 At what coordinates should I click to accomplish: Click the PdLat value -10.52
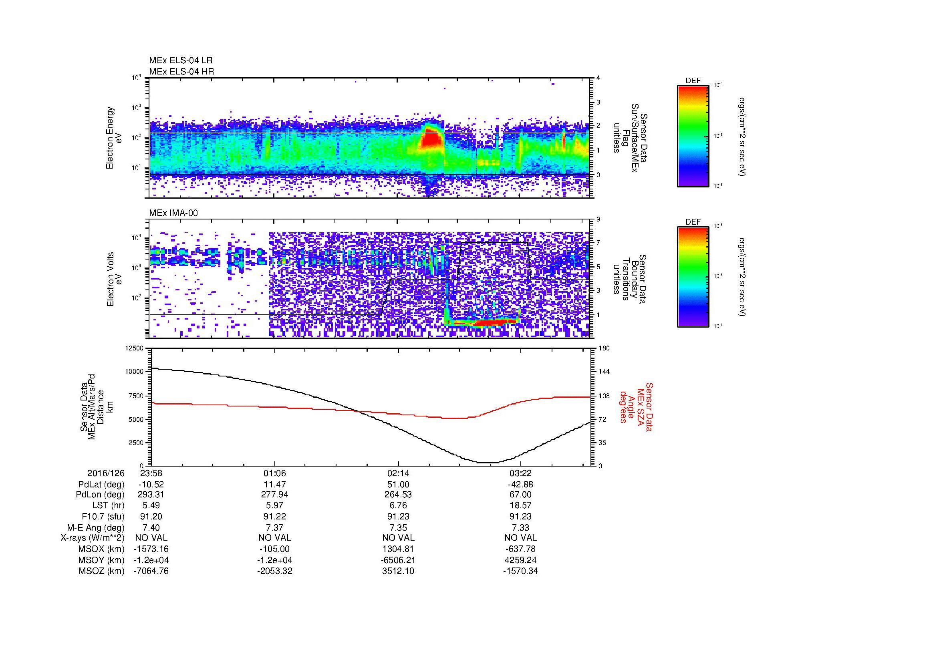tap(151, 485)
